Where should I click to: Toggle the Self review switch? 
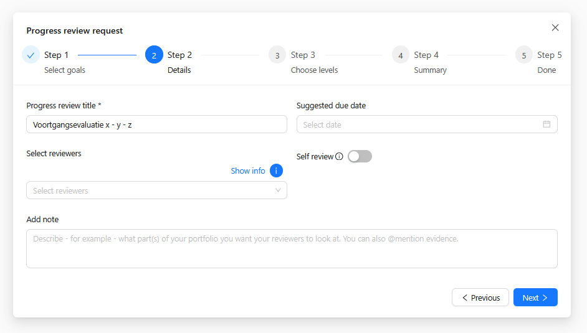pyautogui.click(x=360, y=157)
